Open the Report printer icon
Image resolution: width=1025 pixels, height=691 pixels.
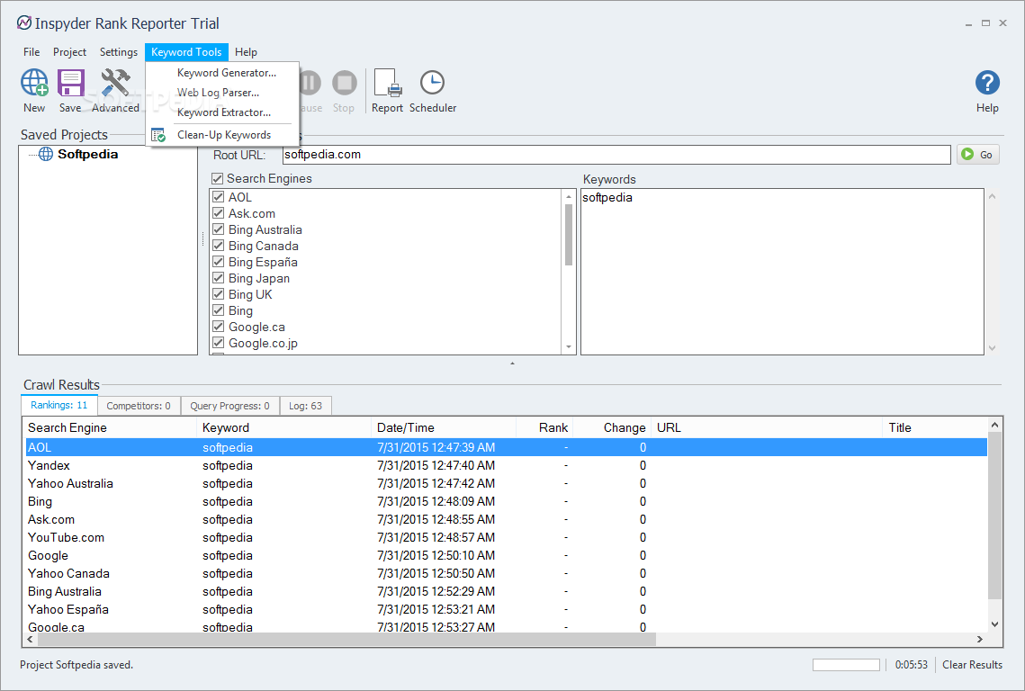(x=387, y=83)
